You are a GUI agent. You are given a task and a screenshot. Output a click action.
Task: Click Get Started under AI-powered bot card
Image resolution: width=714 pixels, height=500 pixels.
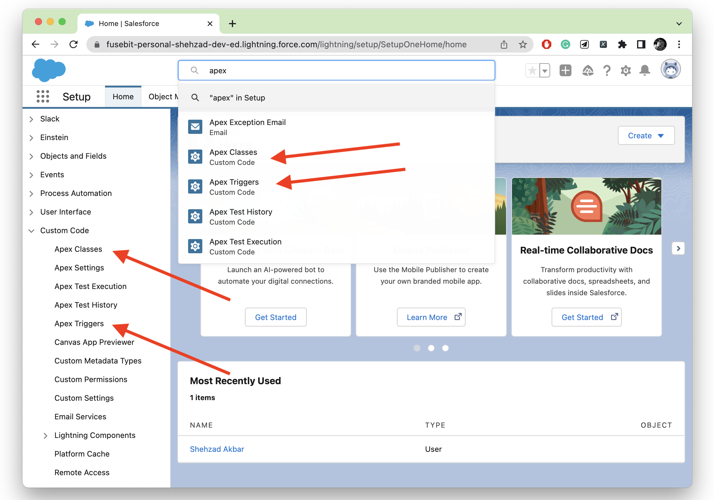pyautogui.click(x=276, y=317)
